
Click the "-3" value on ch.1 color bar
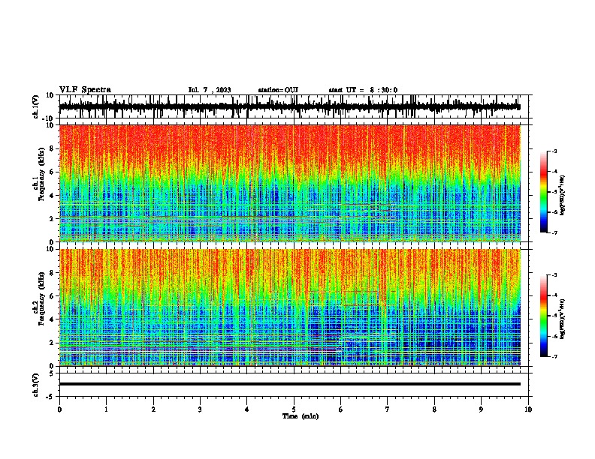554,151
